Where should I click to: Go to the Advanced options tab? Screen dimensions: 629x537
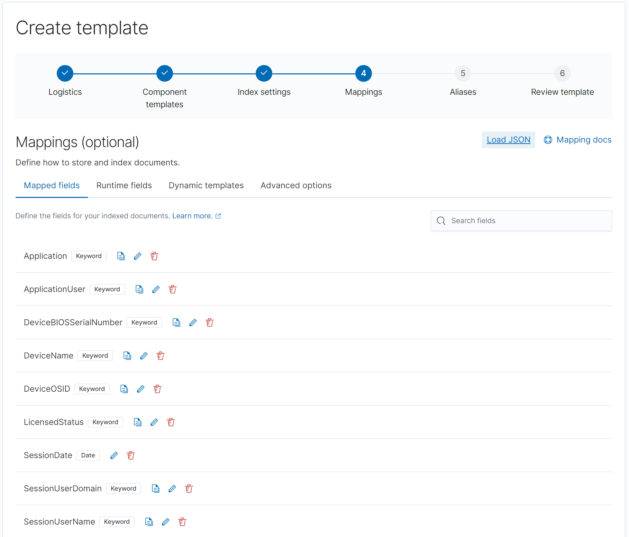296,185
